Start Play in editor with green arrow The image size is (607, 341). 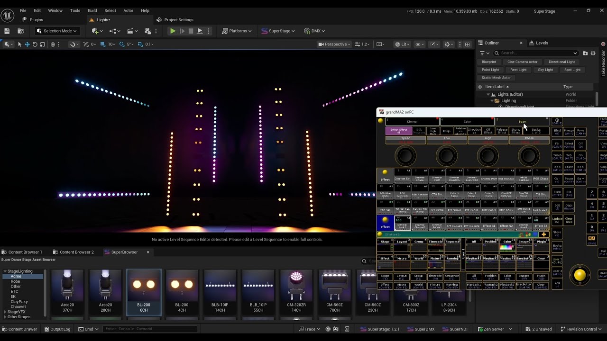pyautogui.click(x=173, y=31)
